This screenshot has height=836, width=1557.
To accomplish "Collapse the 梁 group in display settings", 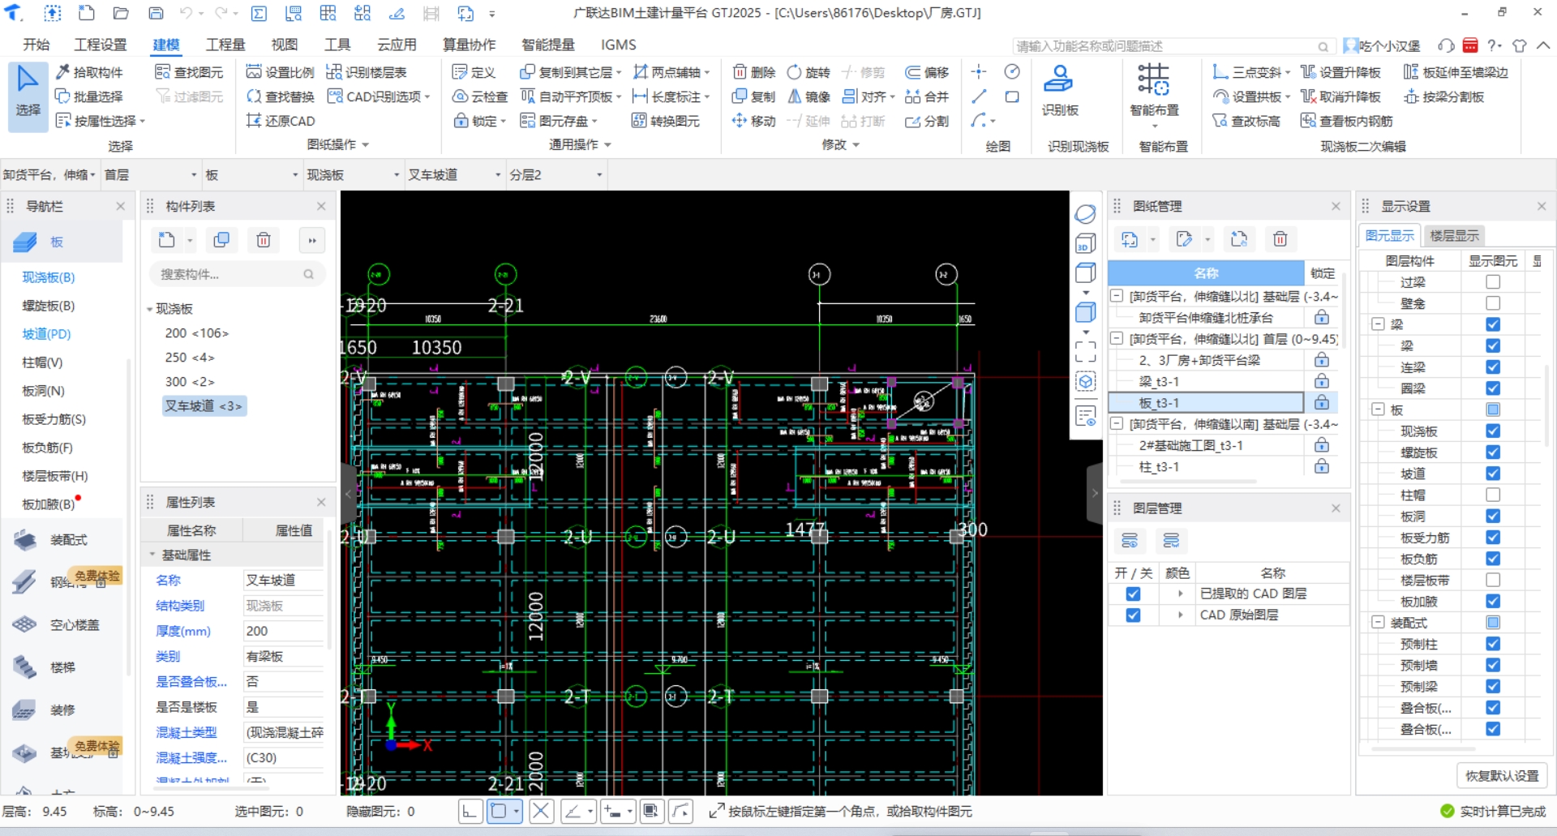I will pos(1377,324).
